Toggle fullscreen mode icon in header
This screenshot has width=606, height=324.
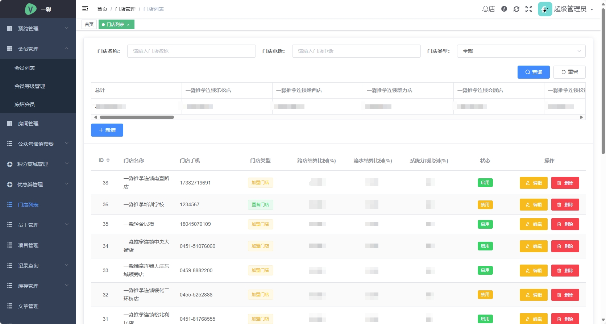pyautogui.click(x=529, y=9)
